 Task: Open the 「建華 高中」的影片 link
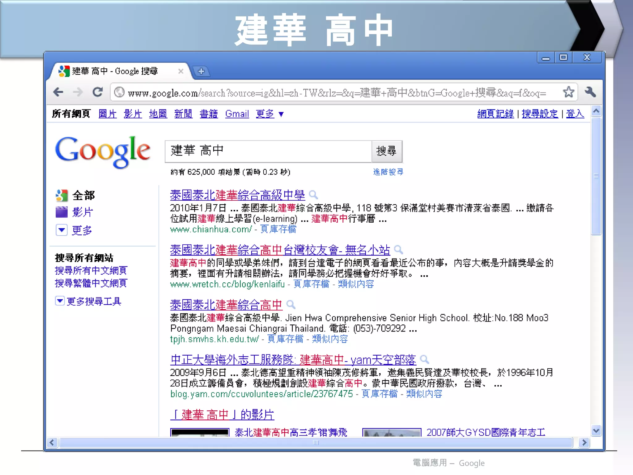(x=222, y=415)
